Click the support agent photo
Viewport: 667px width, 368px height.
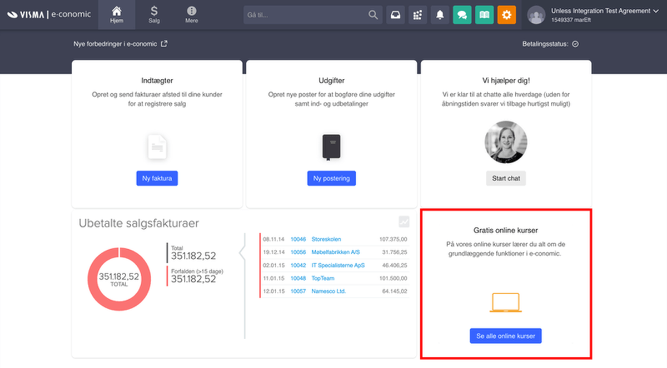point(506,142)
